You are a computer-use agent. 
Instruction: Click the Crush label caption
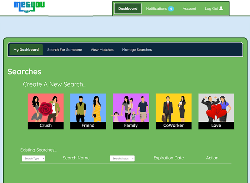click(45, 126)
